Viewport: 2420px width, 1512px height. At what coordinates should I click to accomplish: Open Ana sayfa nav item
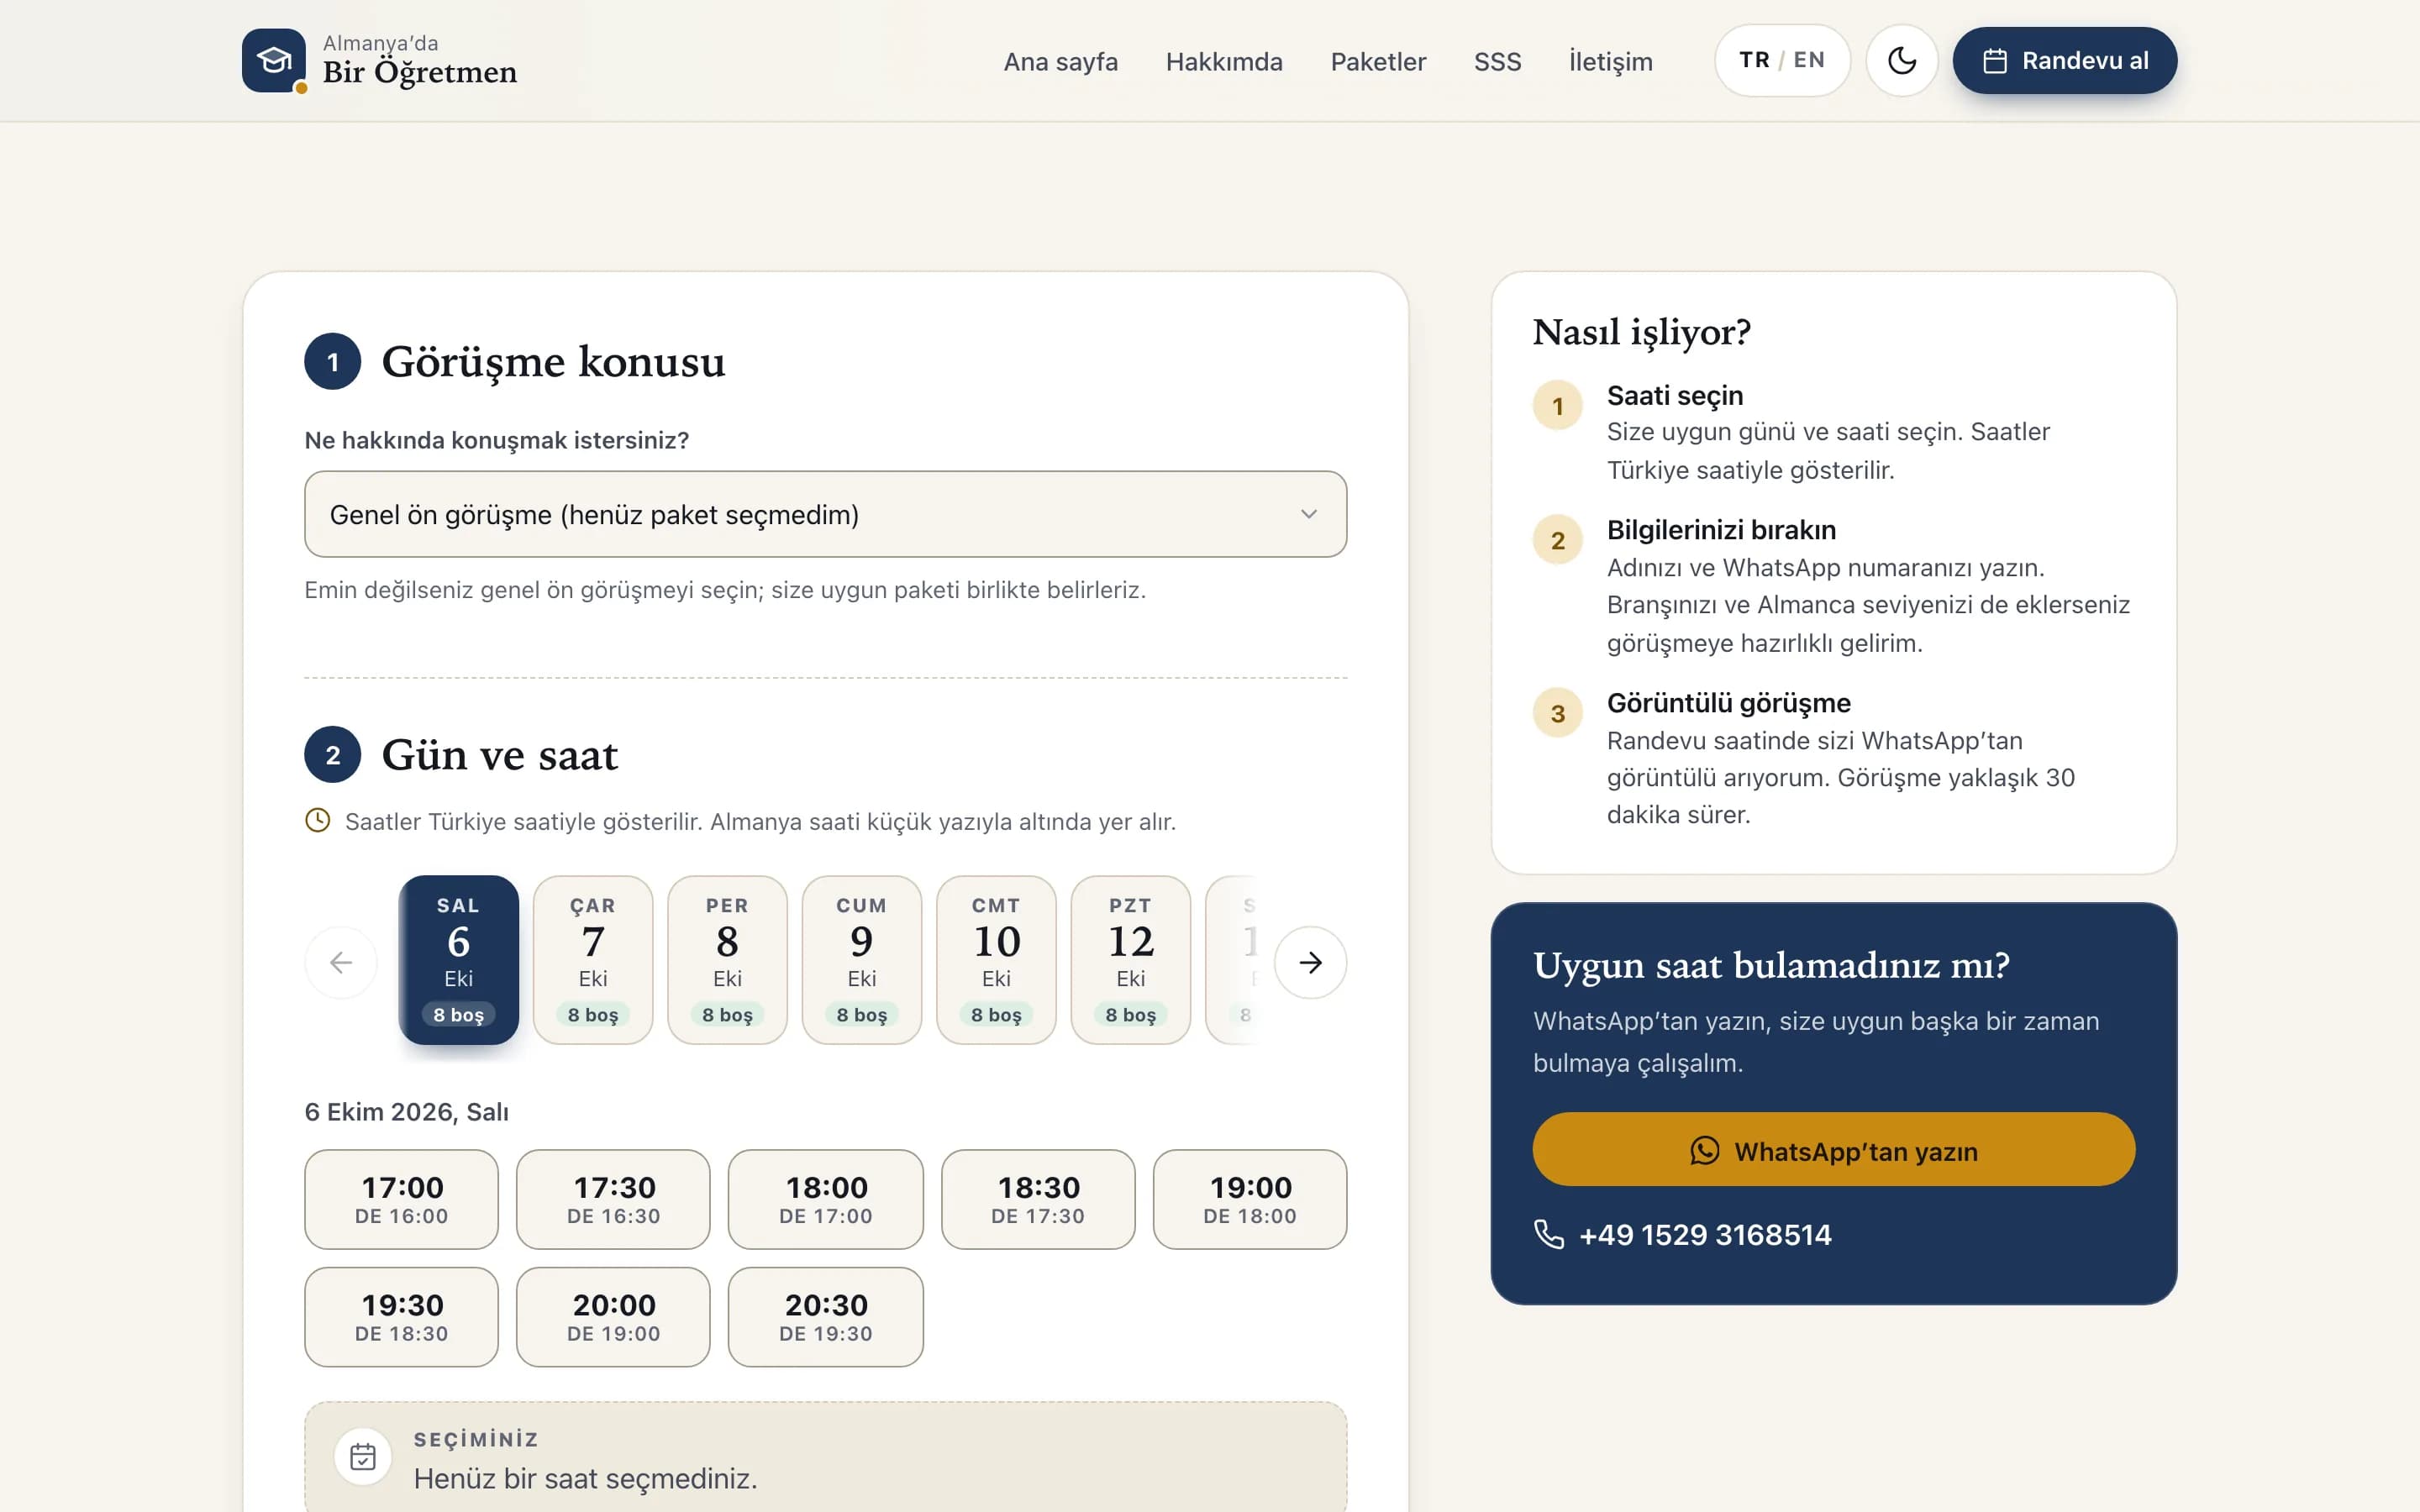coord(1060,62)
